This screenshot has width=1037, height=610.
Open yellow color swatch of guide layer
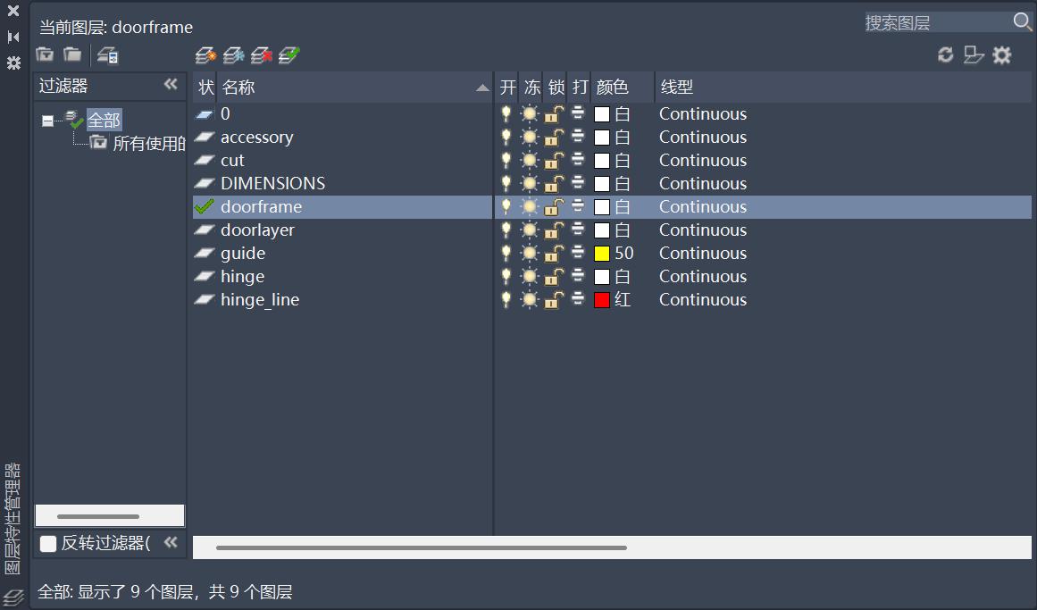(x=602, y=254)
